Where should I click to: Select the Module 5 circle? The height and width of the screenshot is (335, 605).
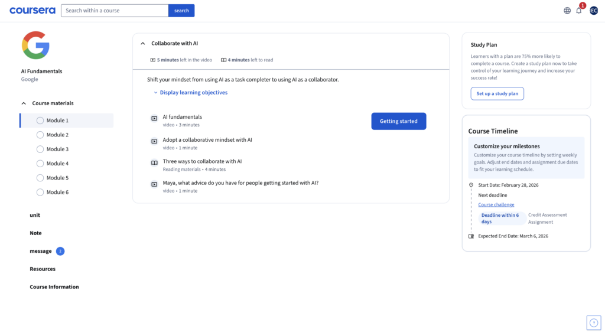pos(40,178)
